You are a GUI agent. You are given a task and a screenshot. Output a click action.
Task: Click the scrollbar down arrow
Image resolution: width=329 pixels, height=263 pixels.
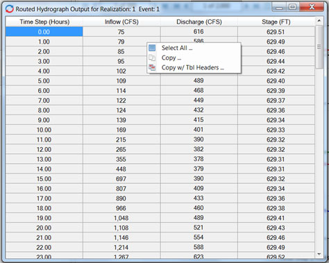click(x=319, y=254)
